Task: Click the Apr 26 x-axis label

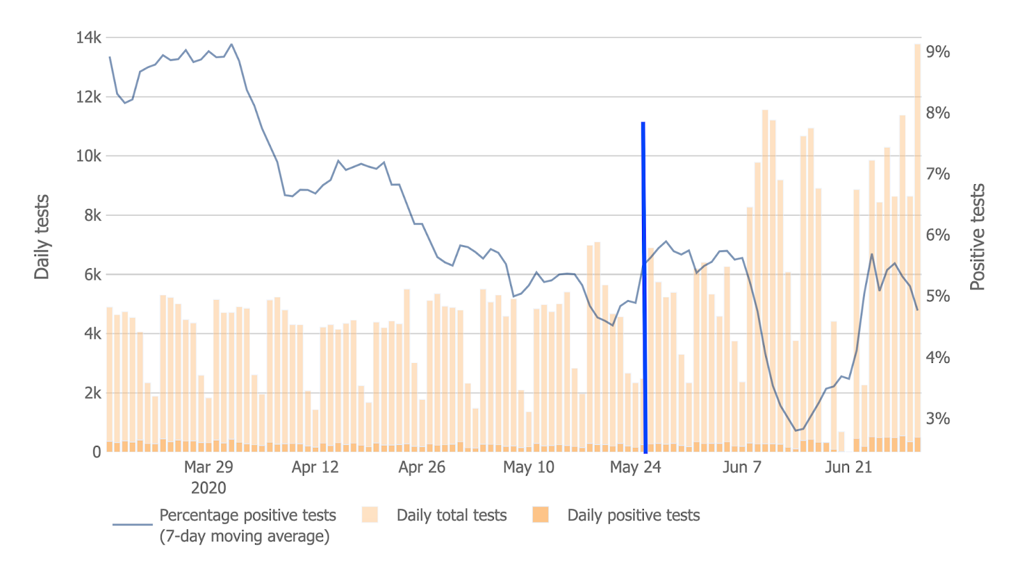Action: point(421,467)
